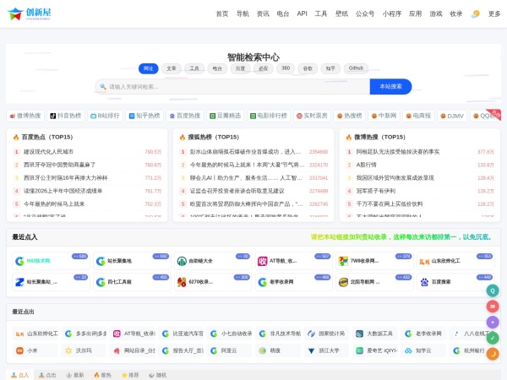Open 豆瓣精选 shortcut
The height and width of the screenshot is (380, 507).
[x=226, y=116]
